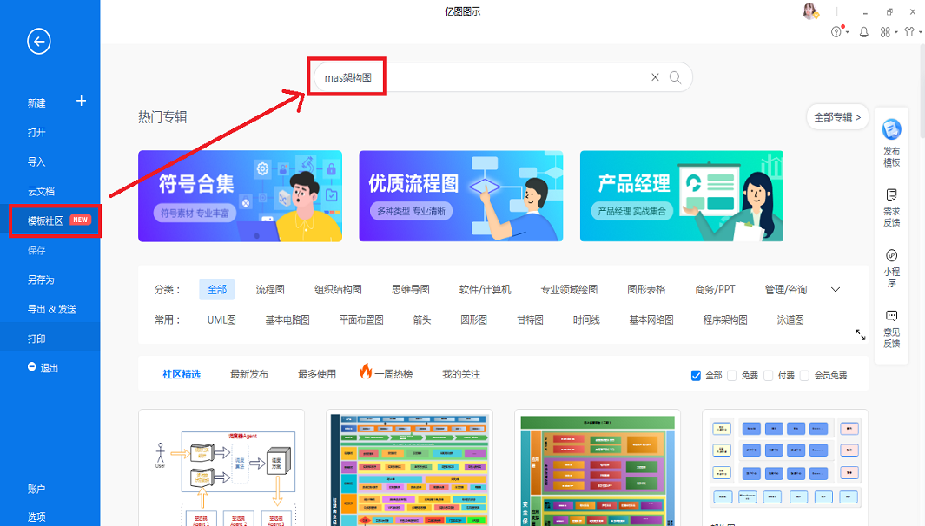This screenshot has width=925, height=526.
Task: Expand the category list chevron
Action: point(836,290)
